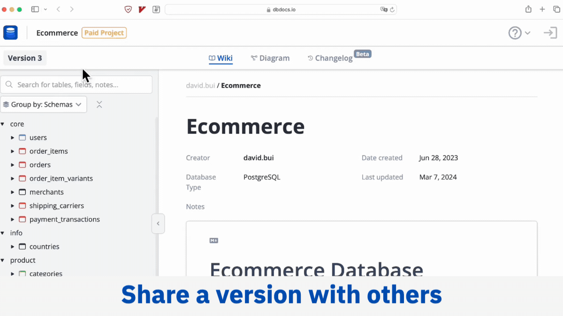Open the Group by: Schemas dropdown
Viewport: 563px width, 316px height.
coord(44,104)
